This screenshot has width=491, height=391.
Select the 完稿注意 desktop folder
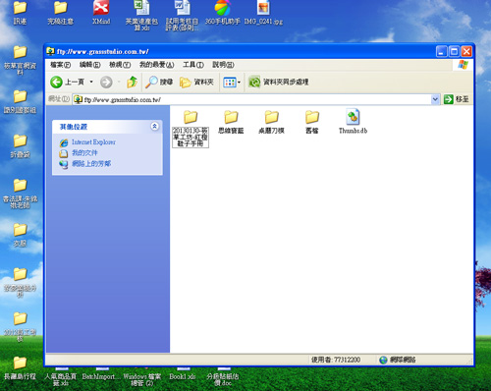tap(61, 13)
